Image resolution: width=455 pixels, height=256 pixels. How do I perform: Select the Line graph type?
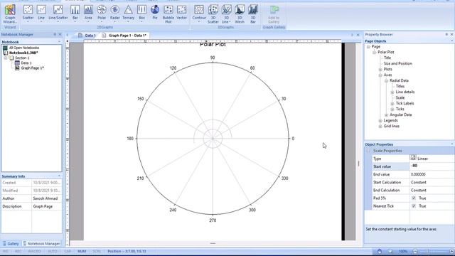coord(41,14)
